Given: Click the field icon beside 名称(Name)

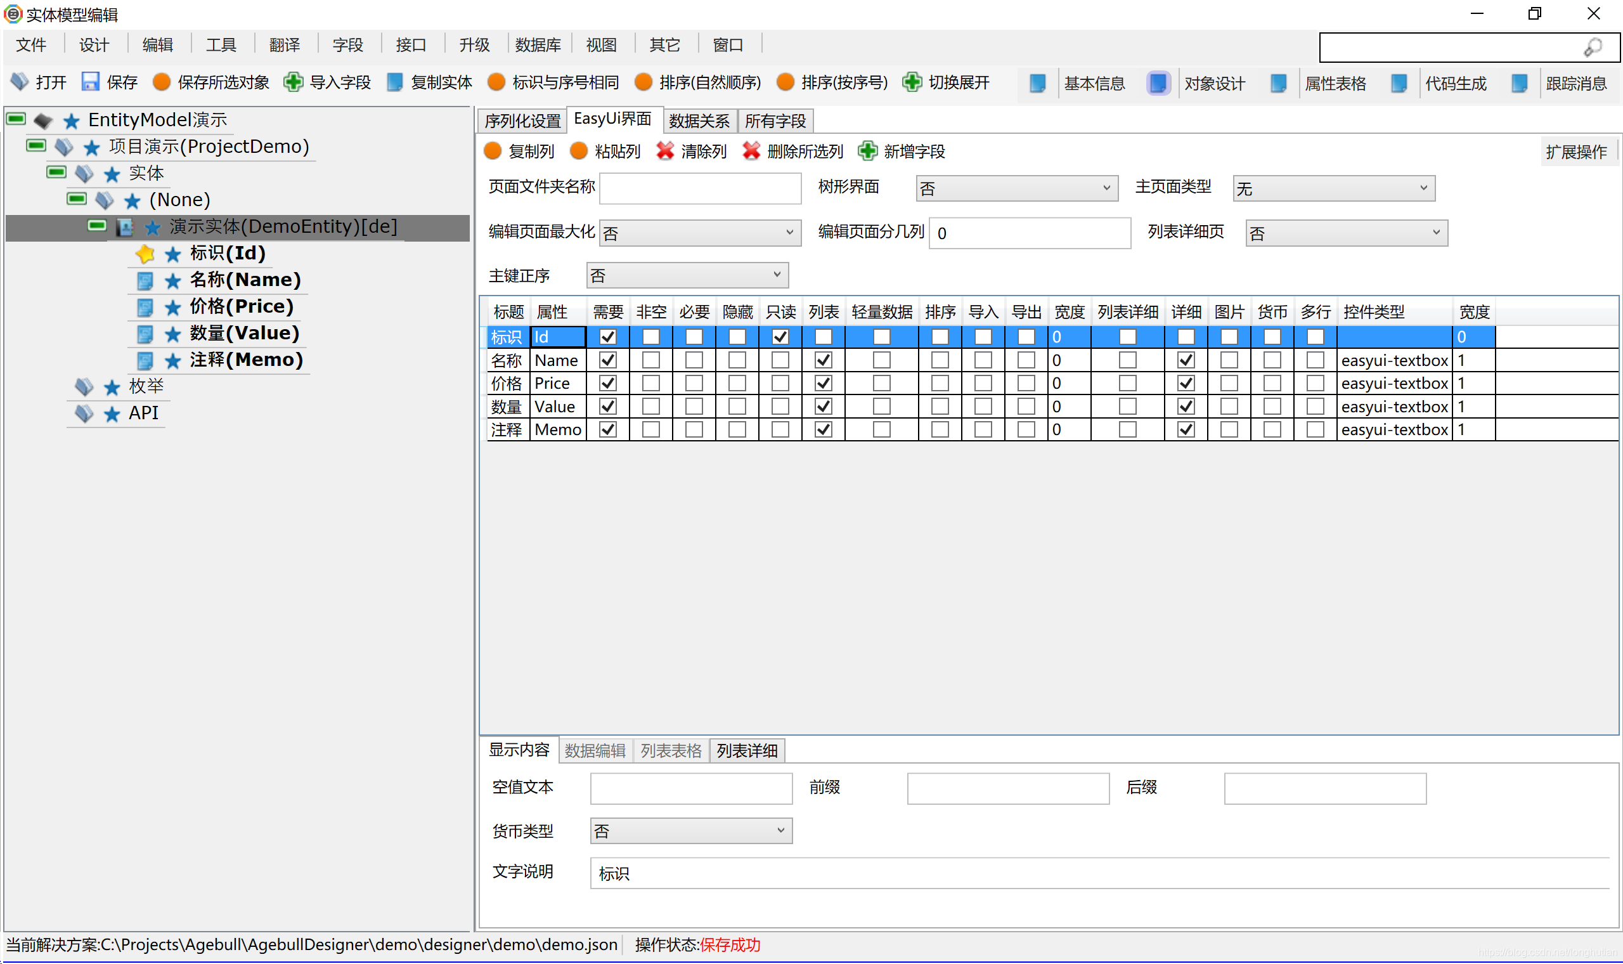Looking at the screenshot, I should tap(145, 280).
